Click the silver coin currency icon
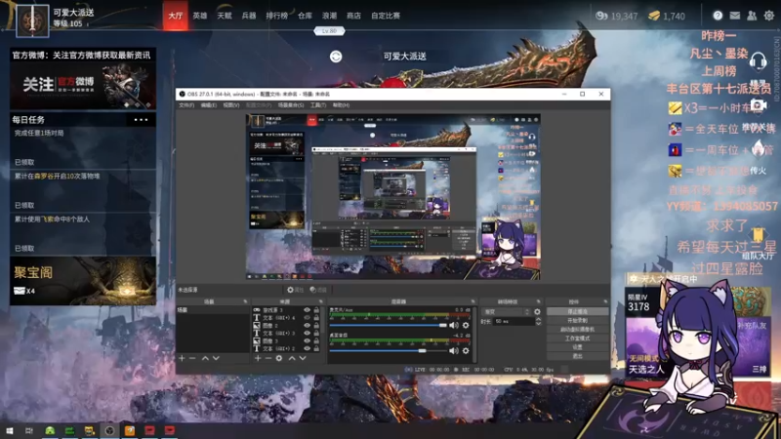Viewport: 781px width, 439px height. [x=601, y=16]
